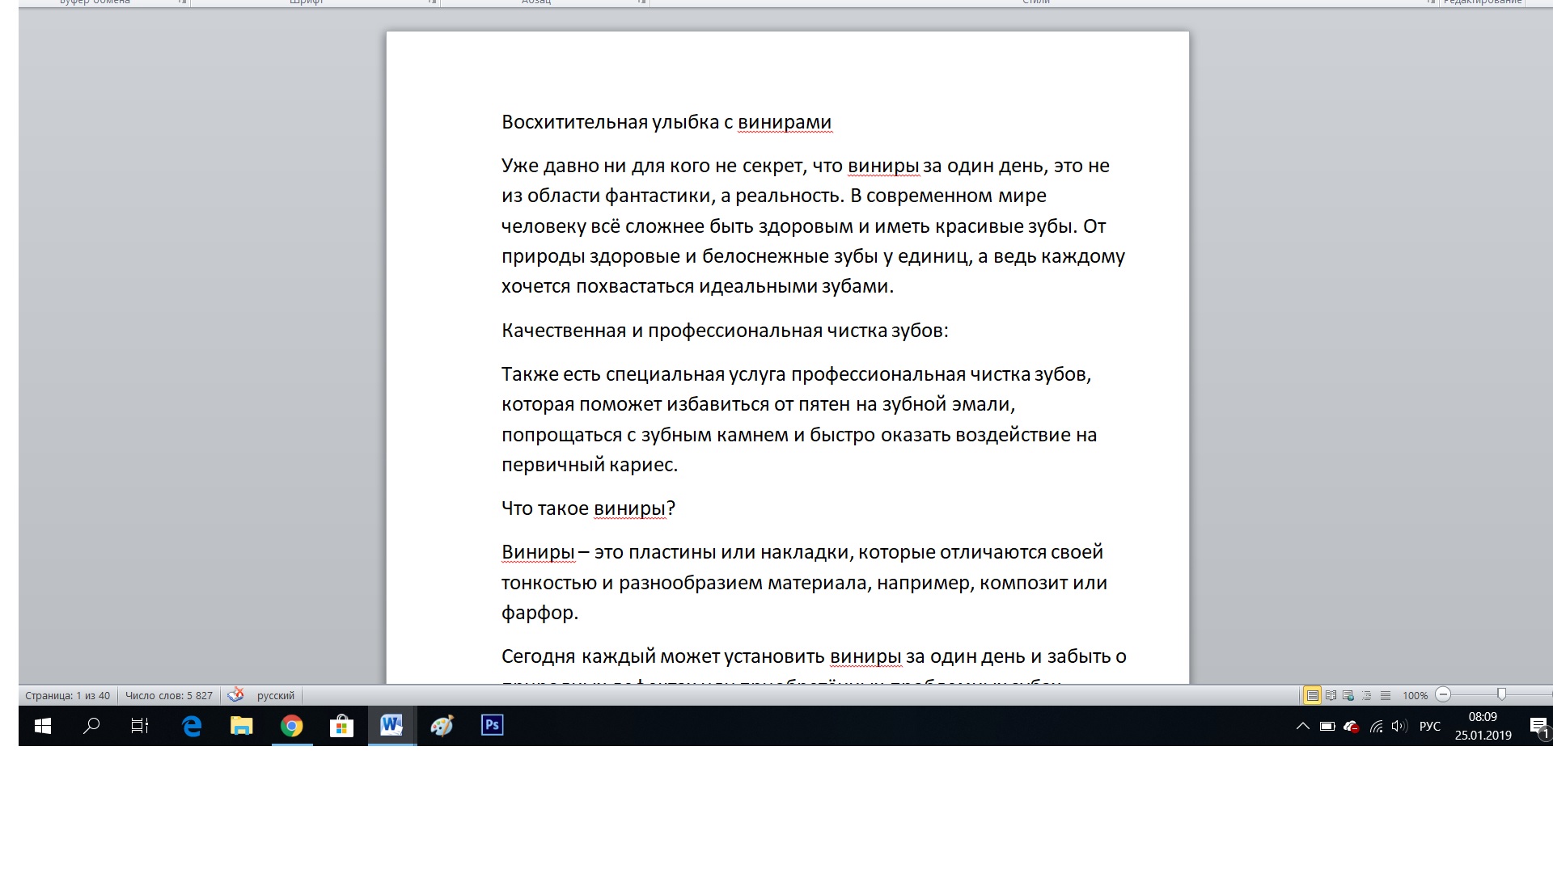Click the text 'первичный кариес.'
Viewport: 1553px width, 873px height.
(x=590, y=465)
